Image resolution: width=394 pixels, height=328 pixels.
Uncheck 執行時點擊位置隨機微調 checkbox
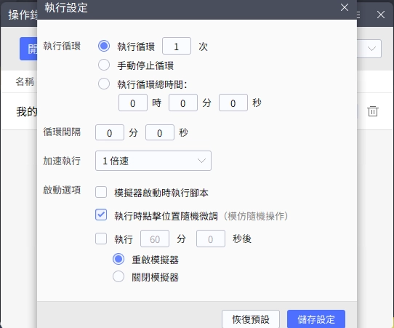(101, 215)
